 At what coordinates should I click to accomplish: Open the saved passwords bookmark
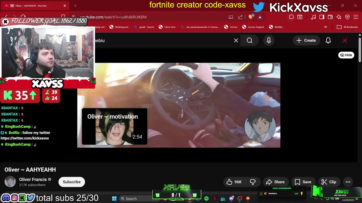point(200,27)
